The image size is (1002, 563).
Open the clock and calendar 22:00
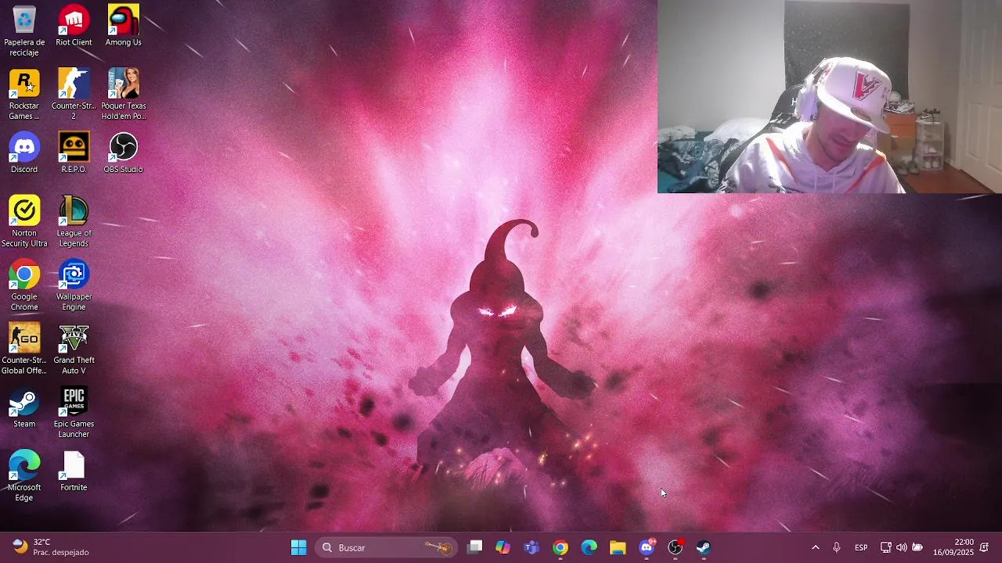point(953,547)
